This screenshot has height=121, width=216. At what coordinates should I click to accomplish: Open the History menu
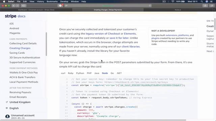40,1
